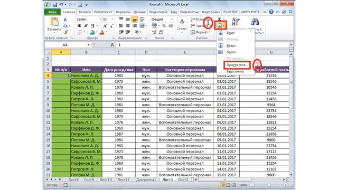
Task: Click the Find and Select binoculars icon
Action: pos(255,22)
